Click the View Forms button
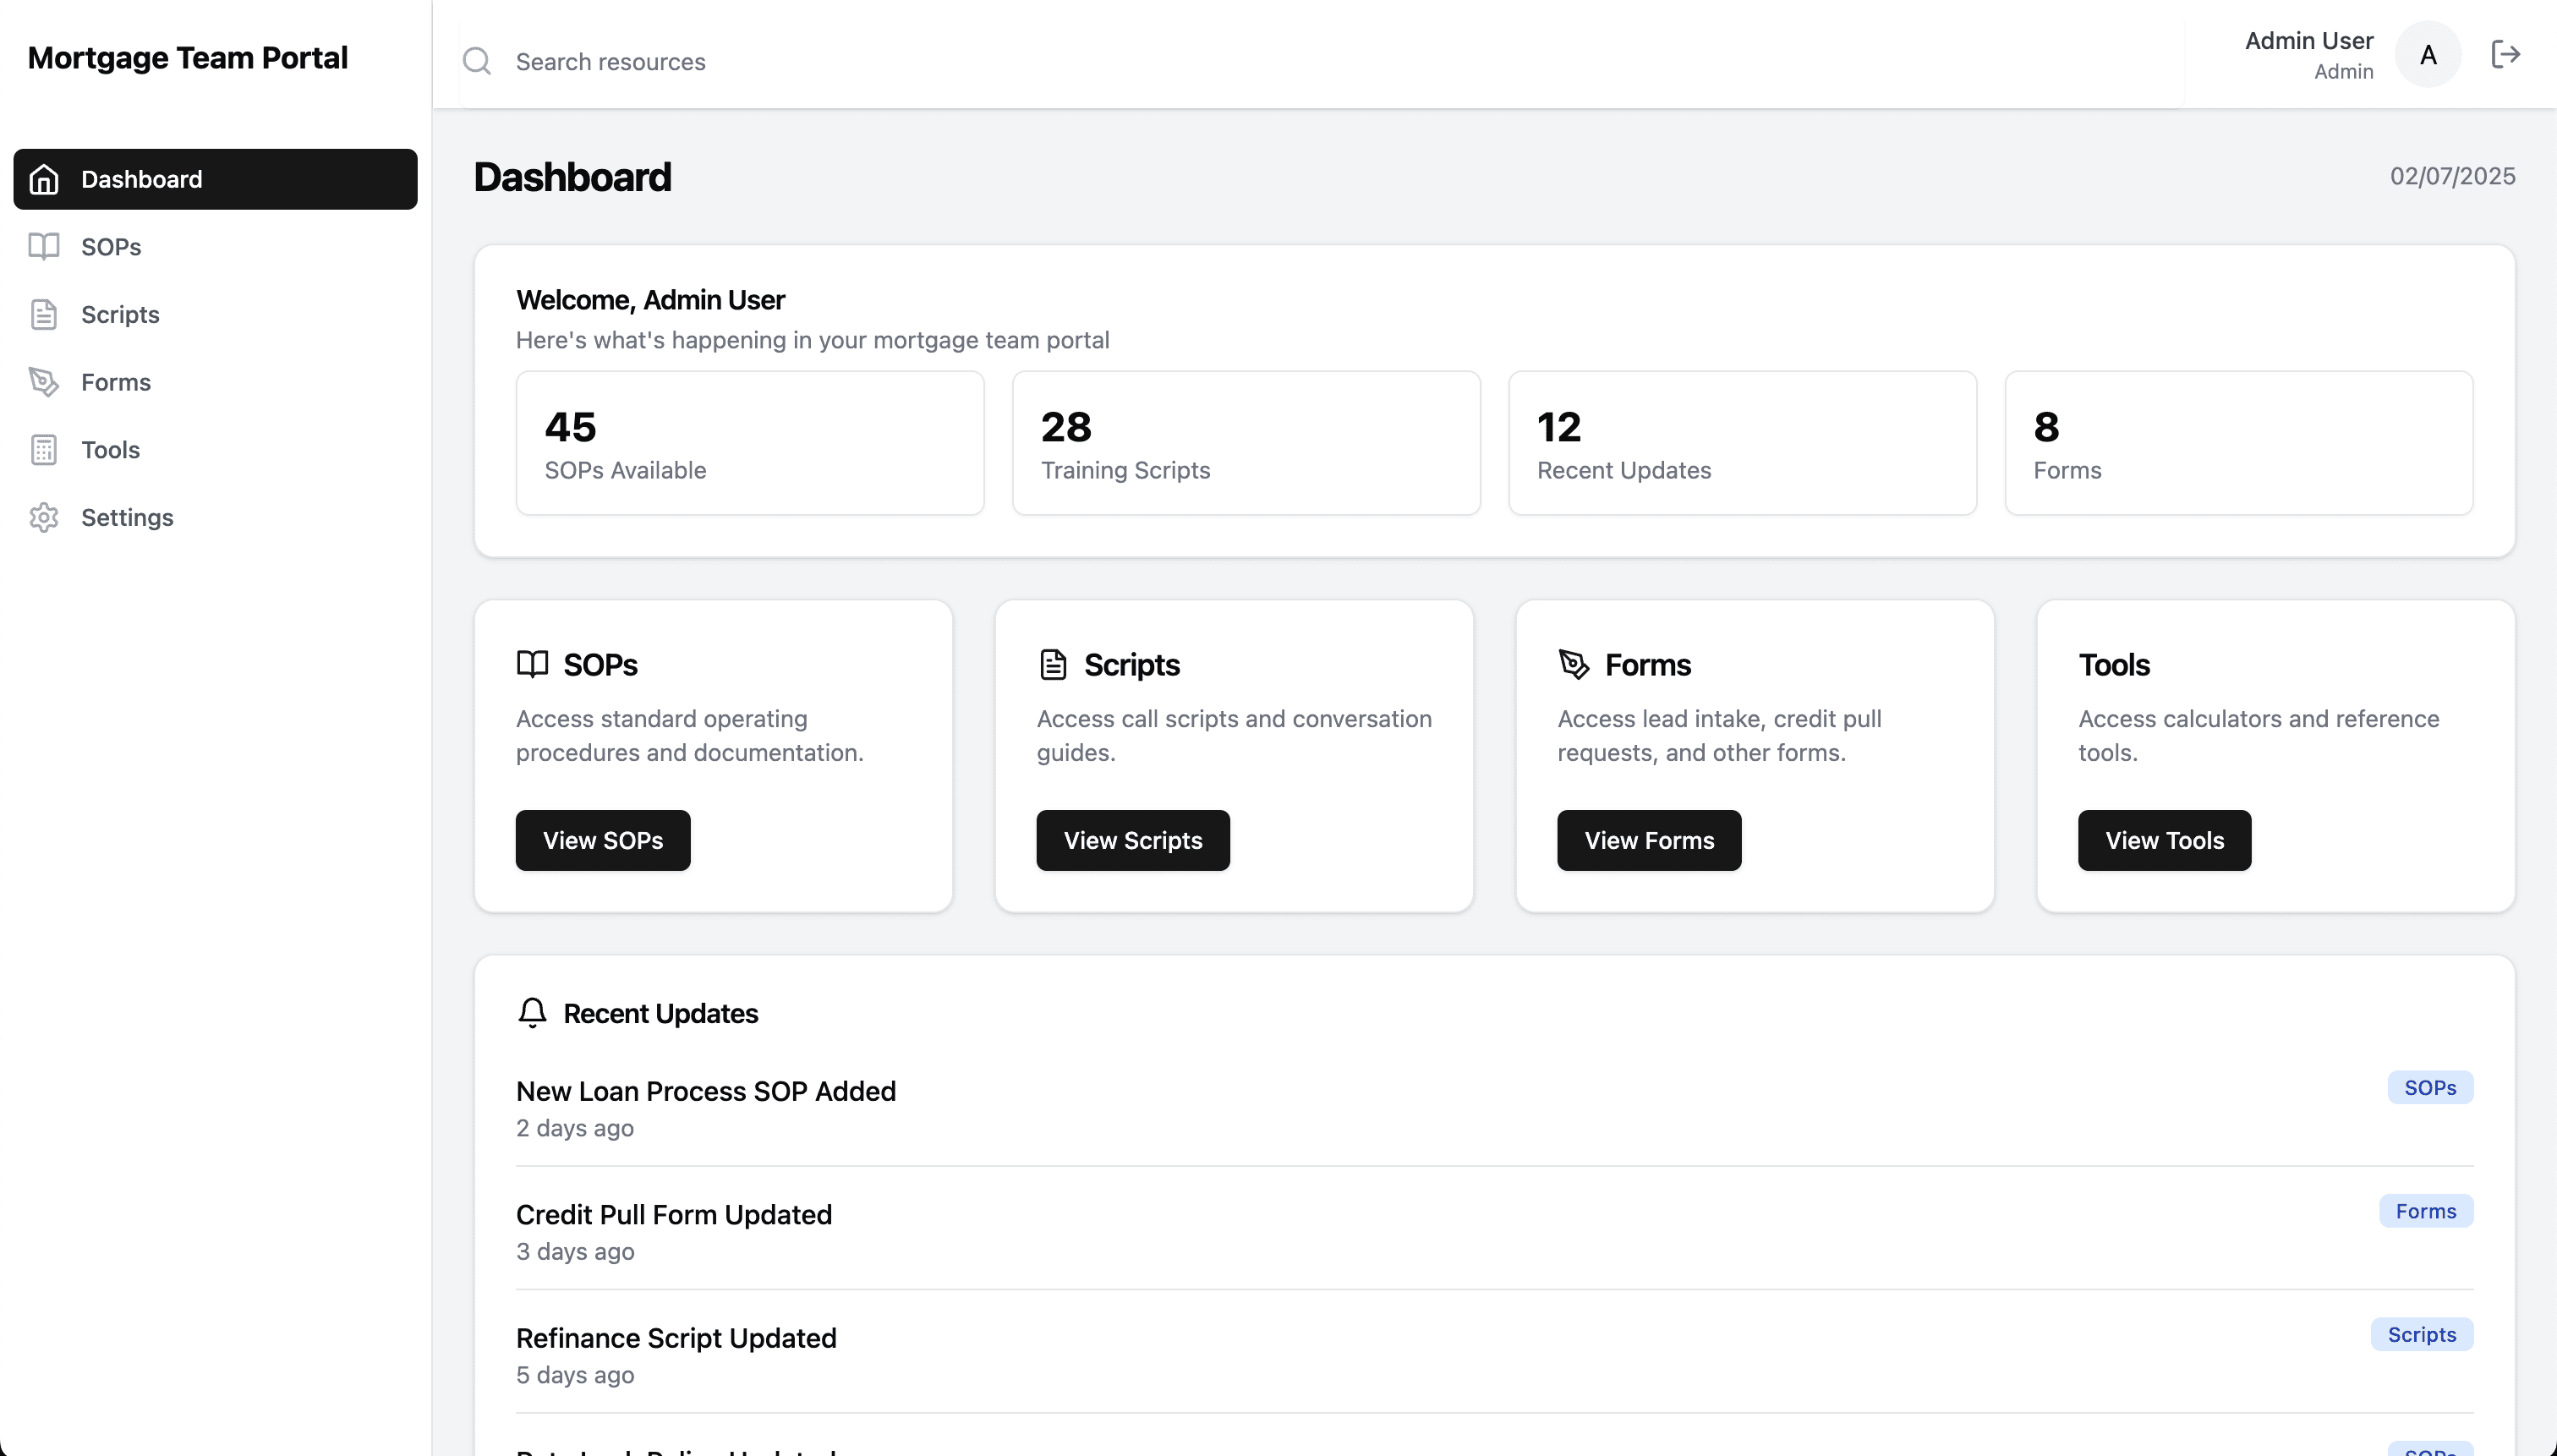The image size is (2557, 1456). [1648, 840]
